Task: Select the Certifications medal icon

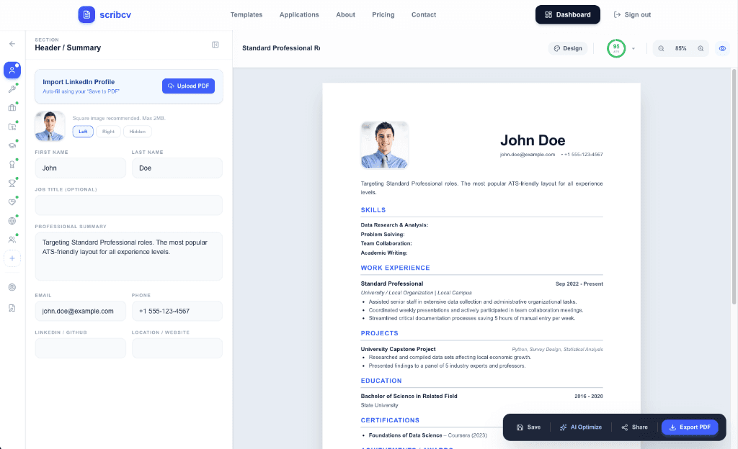Action: 12,164
